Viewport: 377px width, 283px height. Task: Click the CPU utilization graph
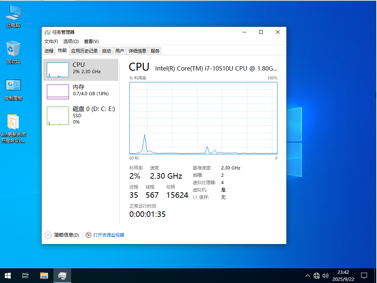click(x=203, y=118)
